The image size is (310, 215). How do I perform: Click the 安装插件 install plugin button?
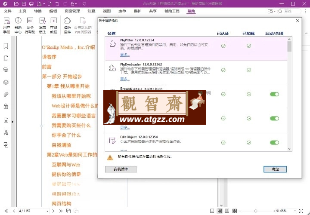coord(121,169)
